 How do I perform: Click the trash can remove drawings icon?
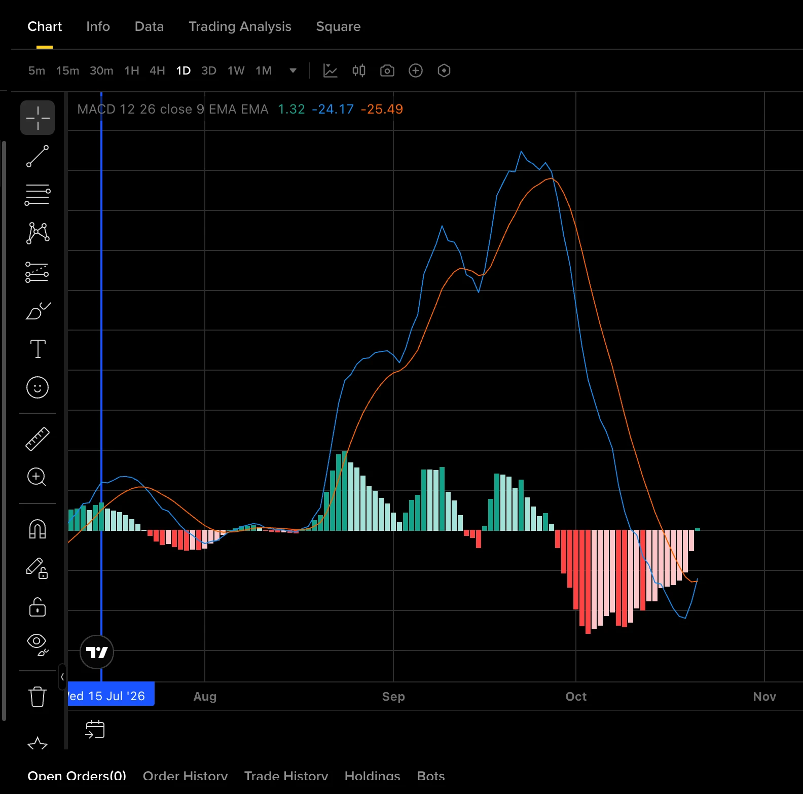click(38, 697)
